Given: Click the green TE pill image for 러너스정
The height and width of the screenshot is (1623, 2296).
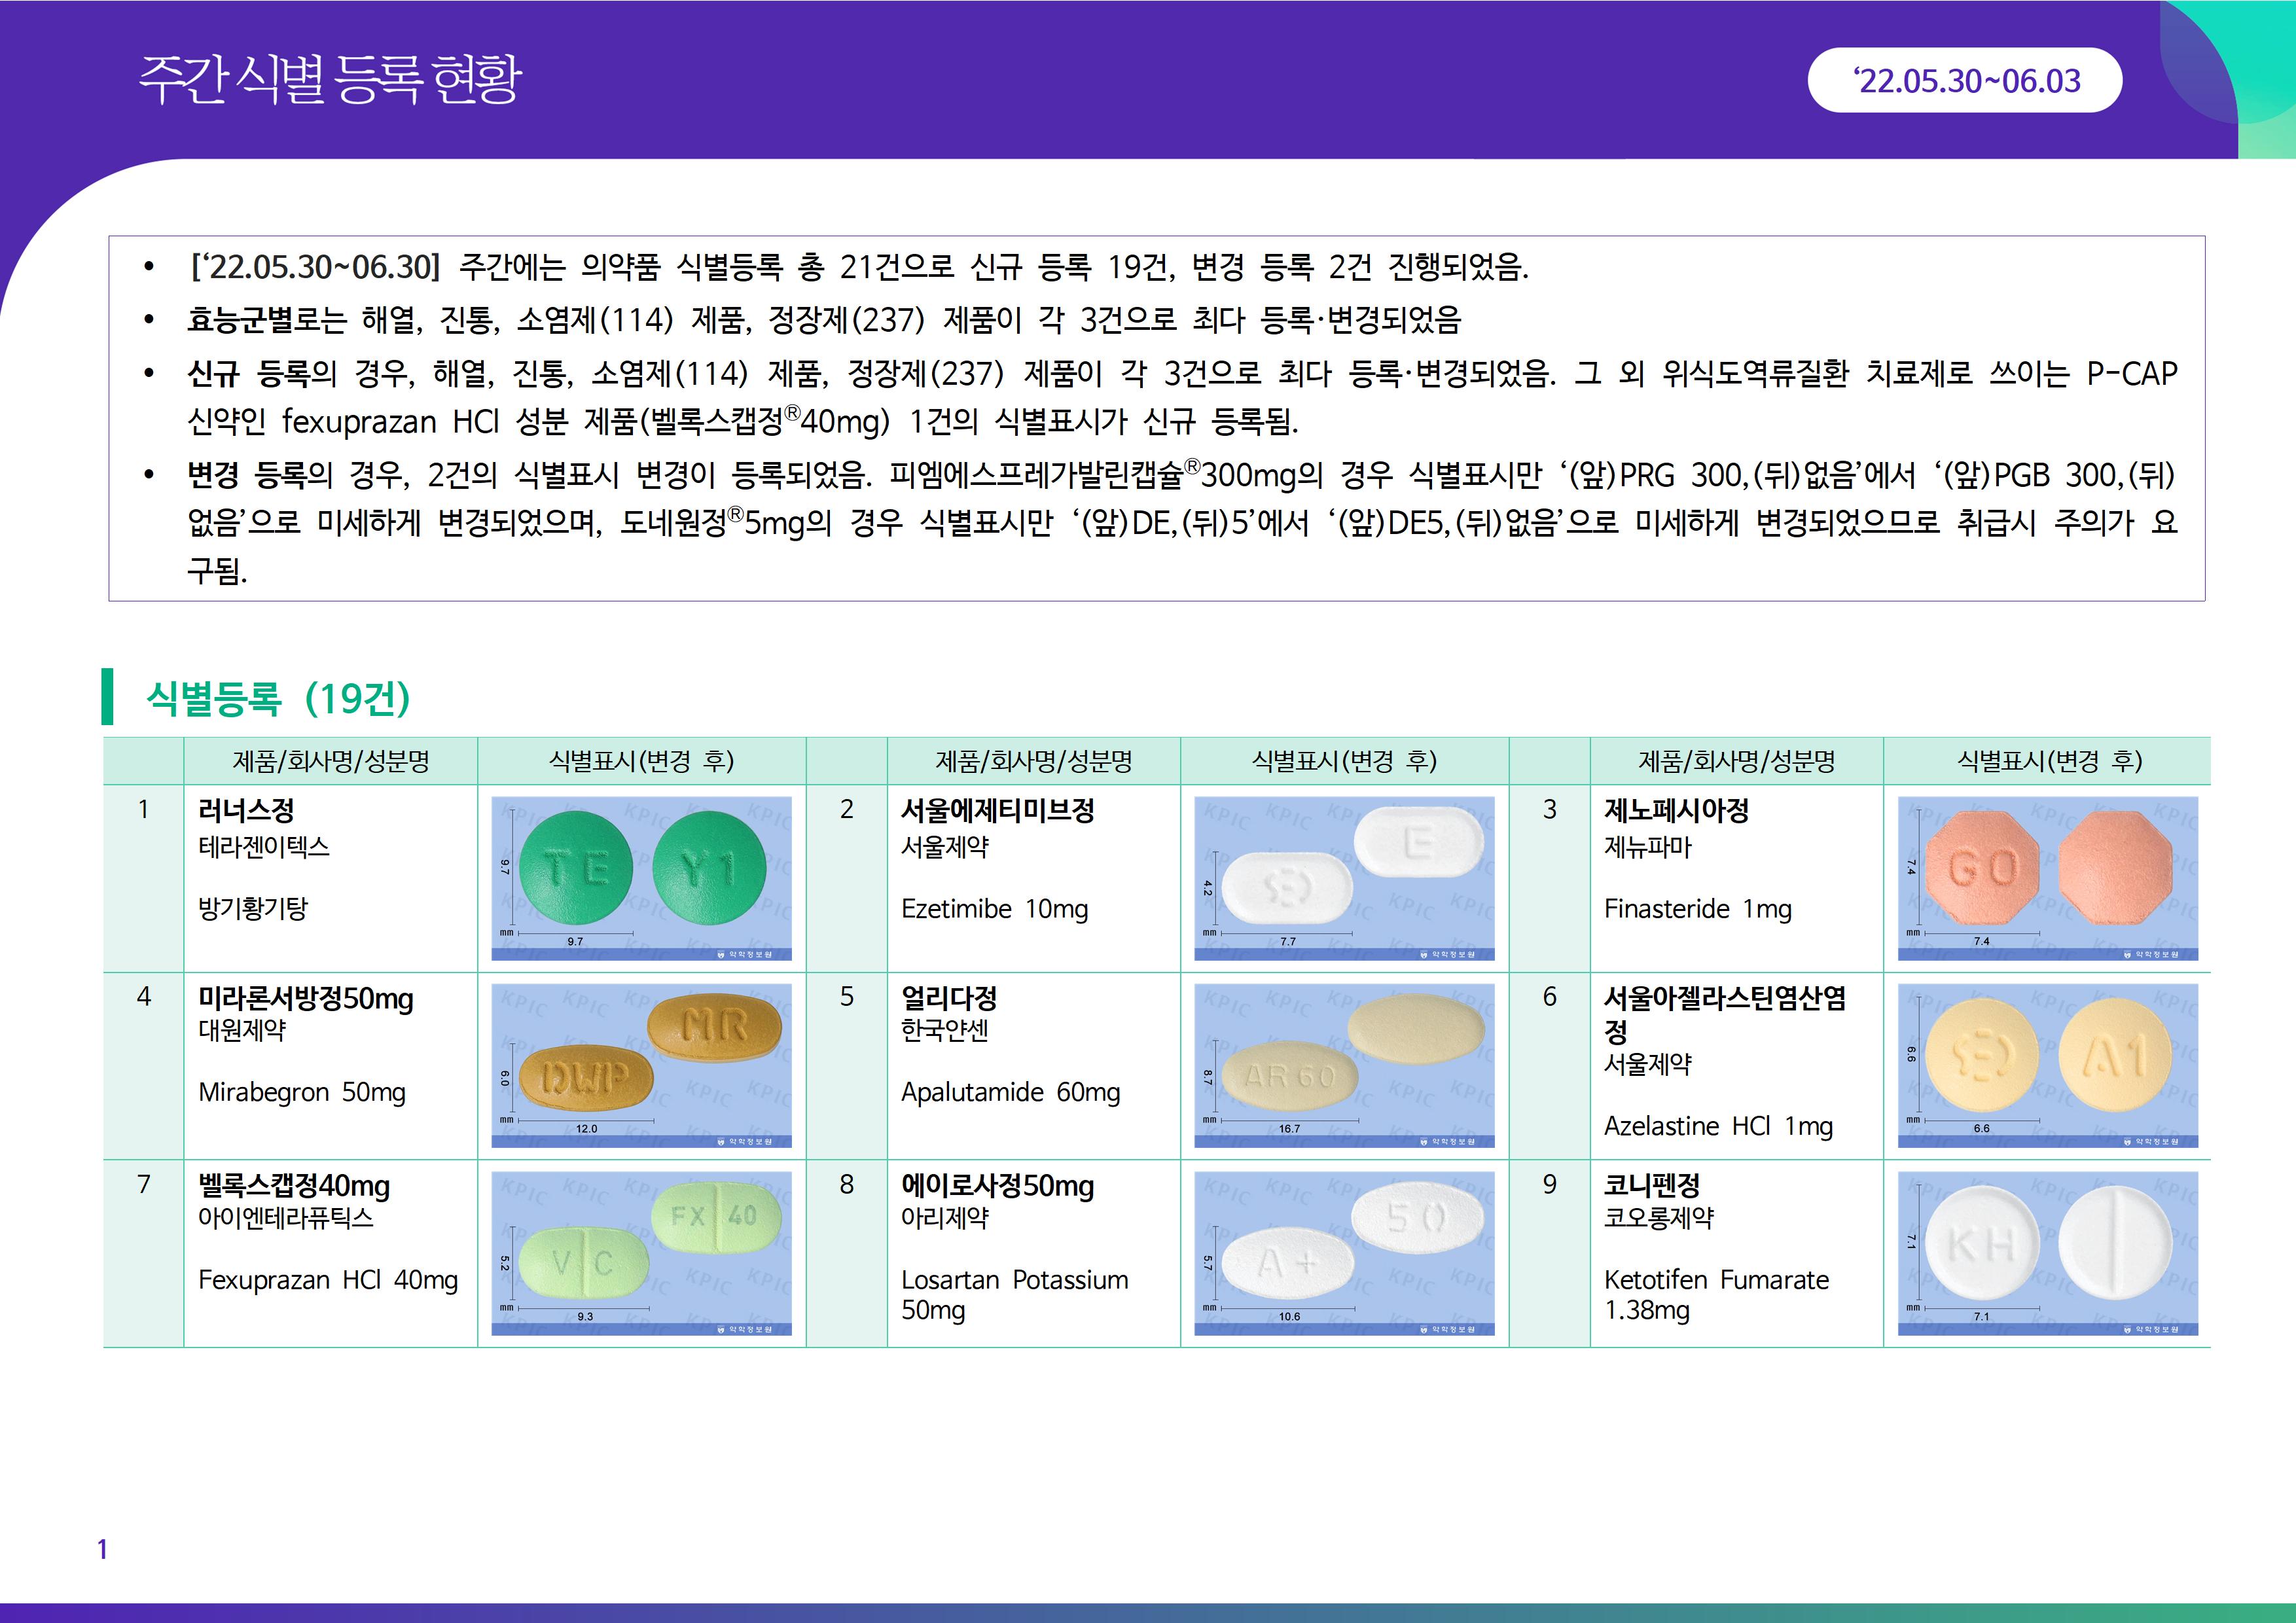Looking at the screenshot, I should 641,877.
